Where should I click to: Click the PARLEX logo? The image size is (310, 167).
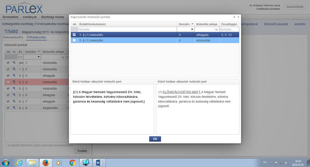coord(24,8)
